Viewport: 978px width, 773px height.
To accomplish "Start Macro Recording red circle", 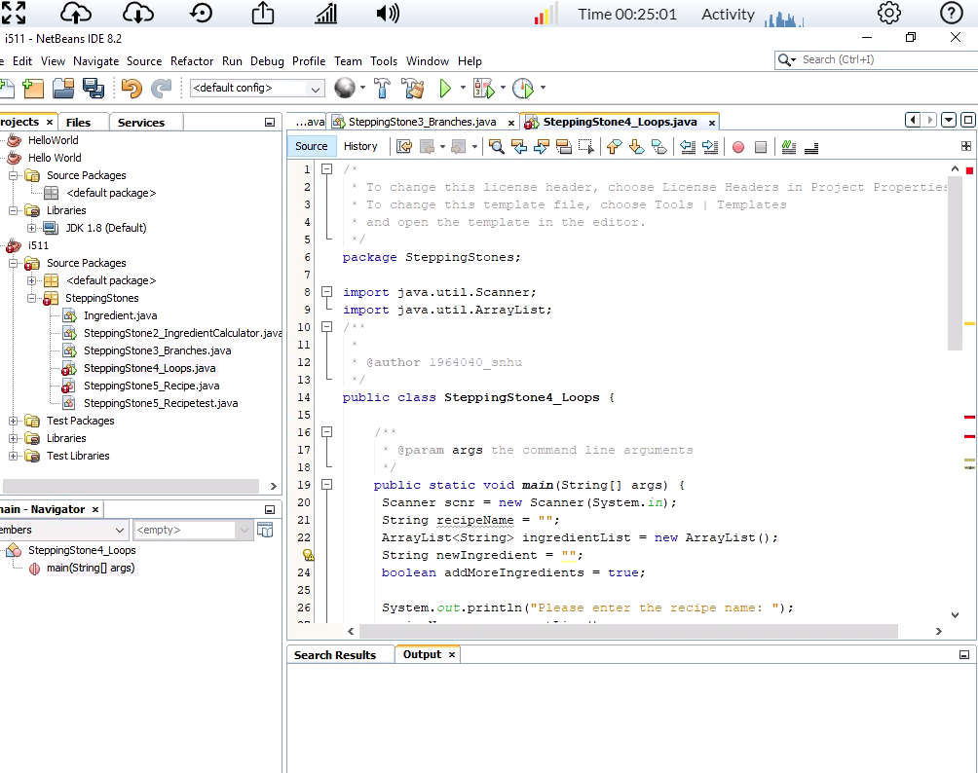I will tap(738, 147).
